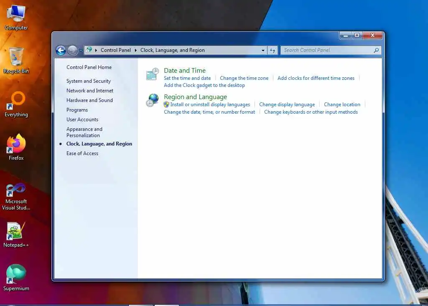Click Change the date, time, or number format
The image size is (428, 306).
point(209,112)
